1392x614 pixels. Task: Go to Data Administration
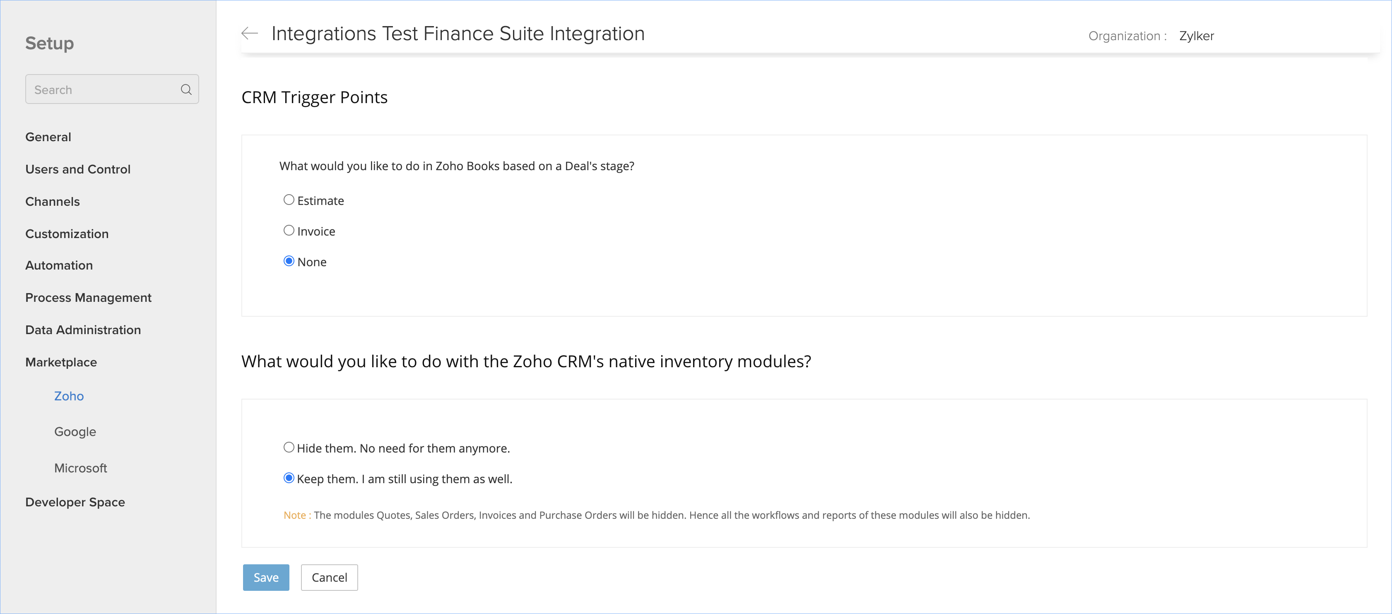(83, 330)
